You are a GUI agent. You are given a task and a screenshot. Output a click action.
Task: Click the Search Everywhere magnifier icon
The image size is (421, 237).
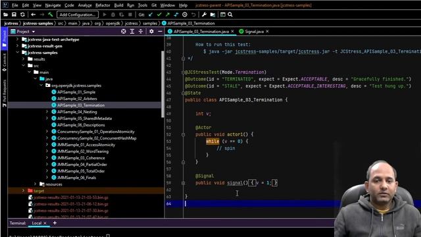(x=230, y=14)
